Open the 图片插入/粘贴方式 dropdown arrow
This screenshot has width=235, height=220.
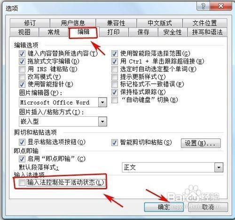pyautogui.click(x=102, y=122)
